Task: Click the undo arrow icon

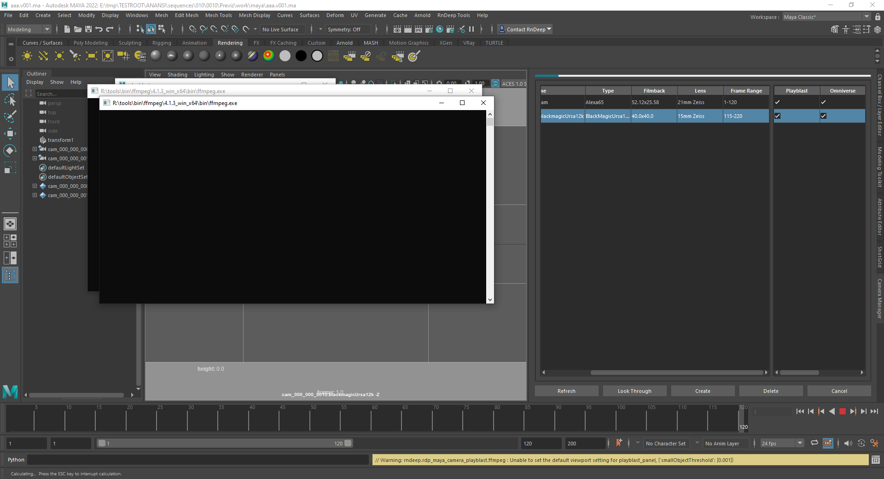Action: pos(99,29)
